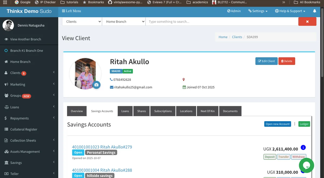Viewport: 324px width, 178px height.
Task: Go to Home in the breadcrumb
Action: click(x=223, y=37)
